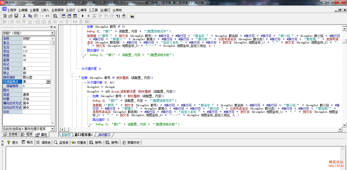Save the program using the floppy icon
Screen dimensions: 347x170
pos(16,16)
